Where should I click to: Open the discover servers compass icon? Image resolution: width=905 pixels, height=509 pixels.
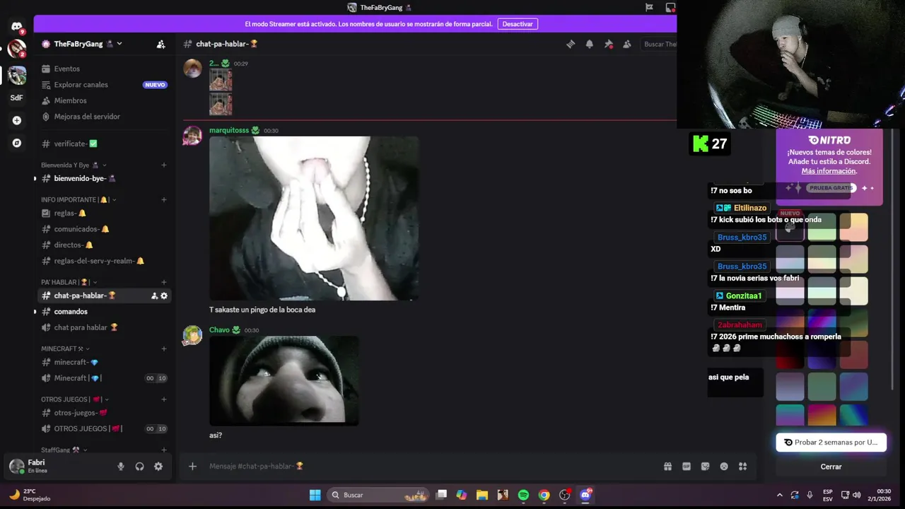(17, 143)
